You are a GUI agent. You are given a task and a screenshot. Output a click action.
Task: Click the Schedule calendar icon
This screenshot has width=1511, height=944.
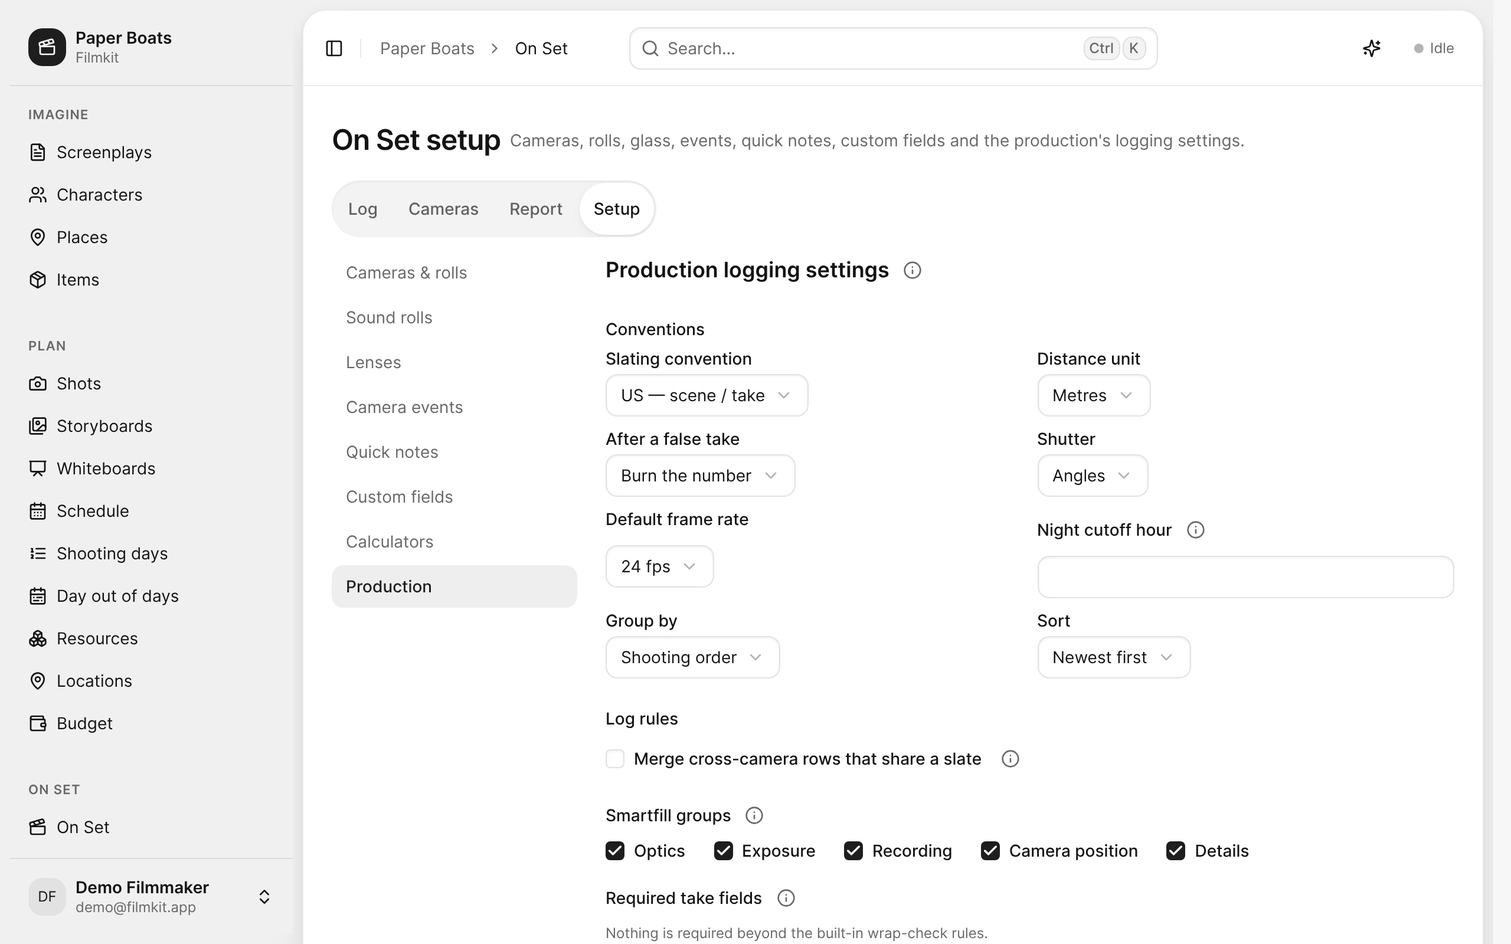(x=37, y=511)
